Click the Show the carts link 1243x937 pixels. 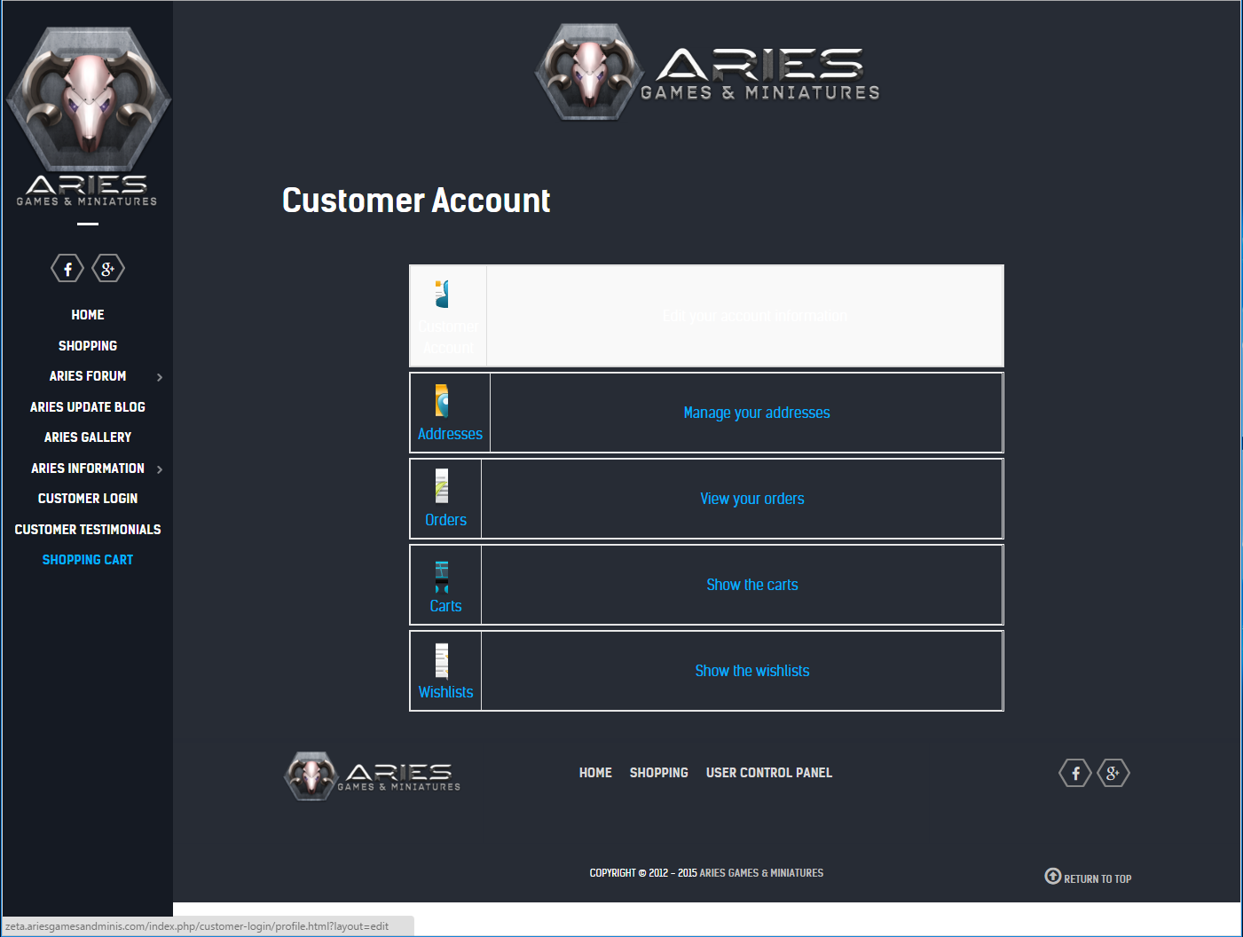(752, 585)
